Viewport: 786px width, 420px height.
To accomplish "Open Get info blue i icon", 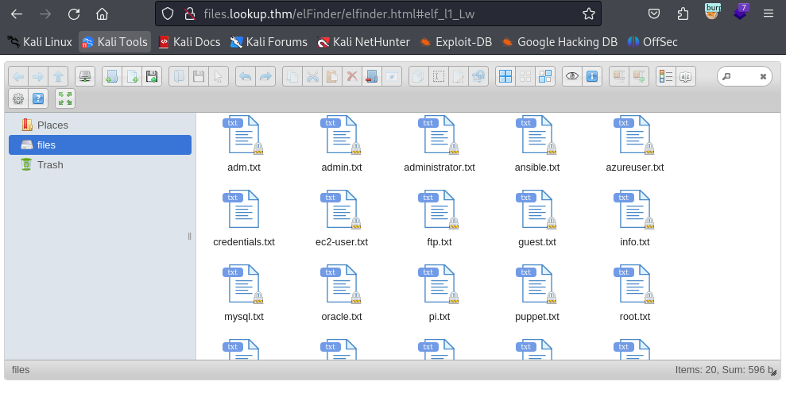I will tap(592, 76).
